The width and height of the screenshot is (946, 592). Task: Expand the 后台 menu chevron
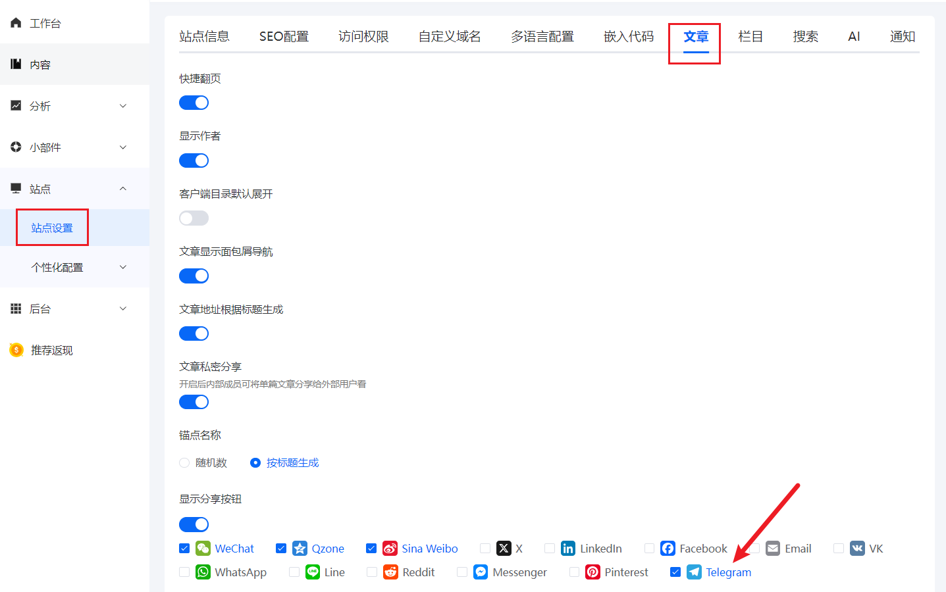coord(123,308)
